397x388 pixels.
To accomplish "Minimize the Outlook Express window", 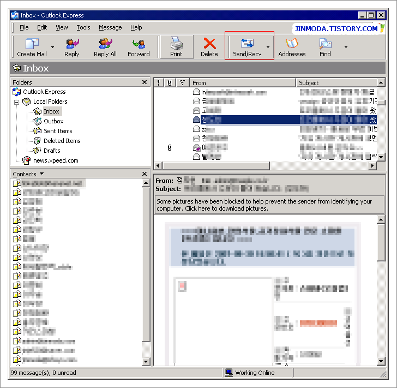I will (362, 15).
